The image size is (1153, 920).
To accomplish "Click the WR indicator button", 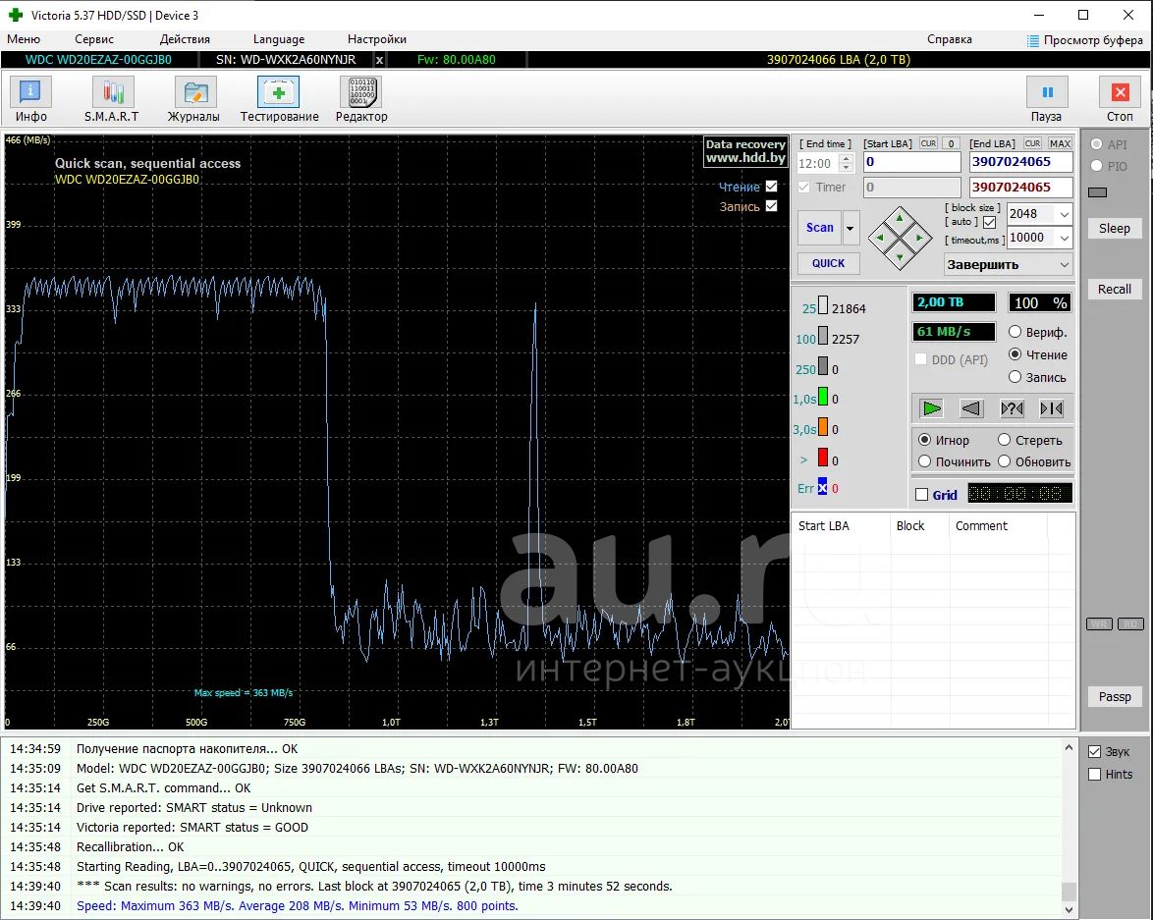I will tap(1099, 623).
